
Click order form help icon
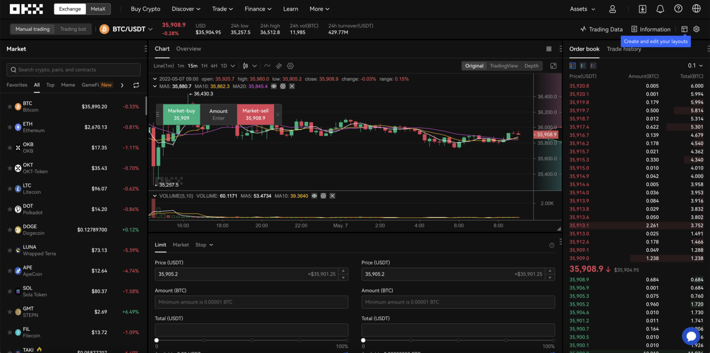(x=551, y=245)
